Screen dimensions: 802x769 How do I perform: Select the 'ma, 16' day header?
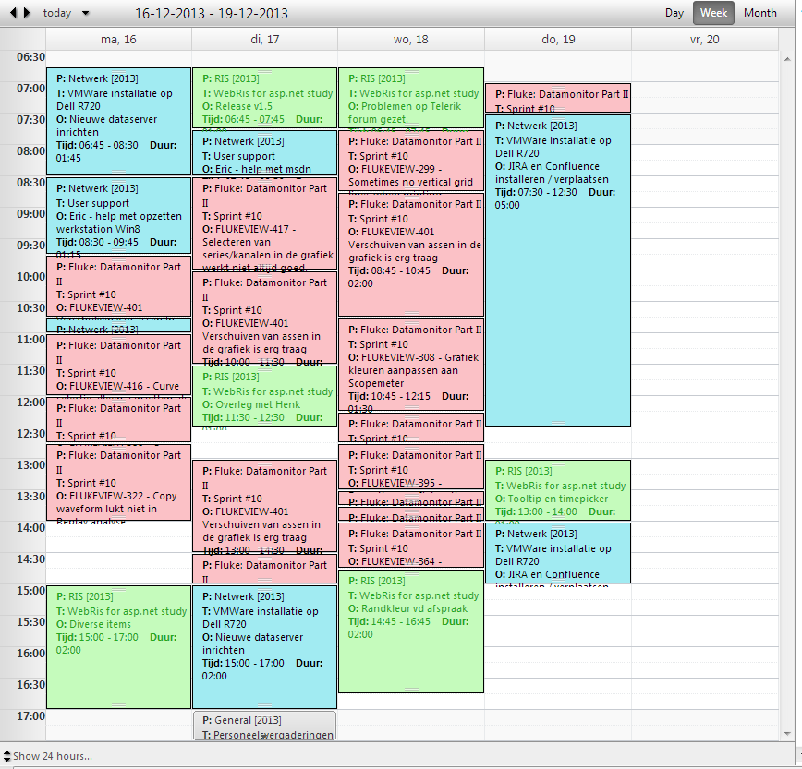click(118, 40)
